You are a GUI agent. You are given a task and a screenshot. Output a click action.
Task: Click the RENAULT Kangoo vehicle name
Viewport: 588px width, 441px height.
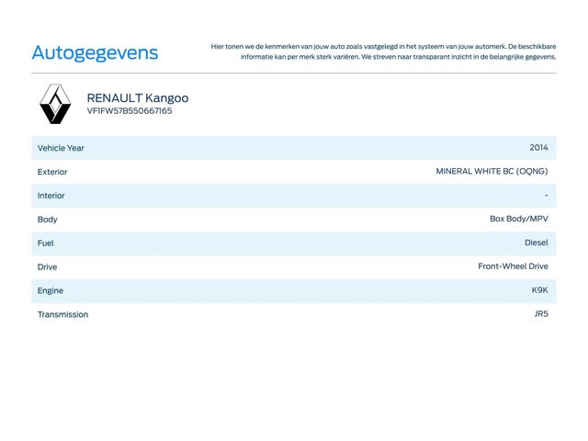[137, 97]
